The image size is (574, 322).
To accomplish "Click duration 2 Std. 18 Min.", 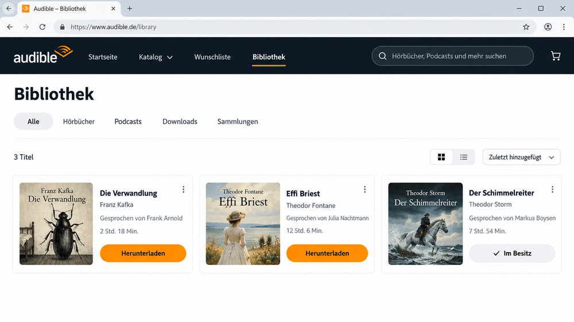I will 119,231.
